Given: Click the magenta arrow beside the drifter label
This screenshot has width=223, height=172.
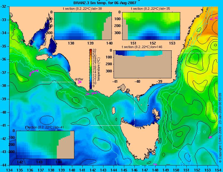Looking at the screenshot, I should click(79, 82).
